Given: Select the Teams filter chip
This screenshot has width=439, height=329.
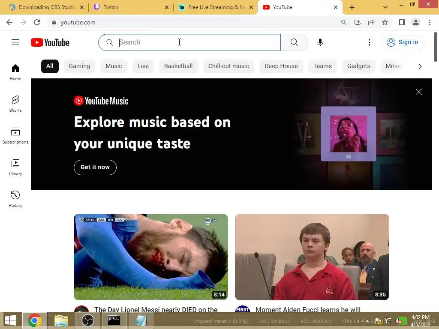Looking at the screenshot, I should coord(322,66).
